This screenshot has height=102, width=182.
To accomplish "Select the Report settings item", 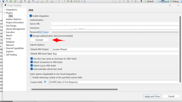I will pyautogui.click(x=9, y=35).
